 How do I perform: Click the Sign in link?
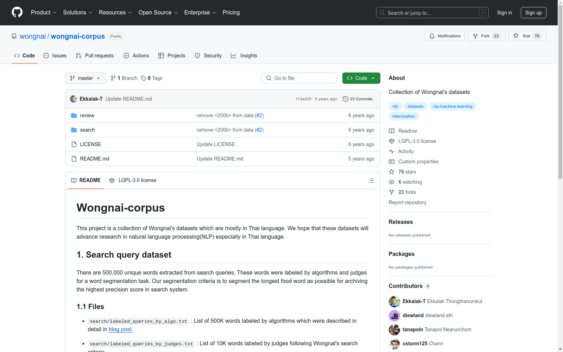[505, 13]
